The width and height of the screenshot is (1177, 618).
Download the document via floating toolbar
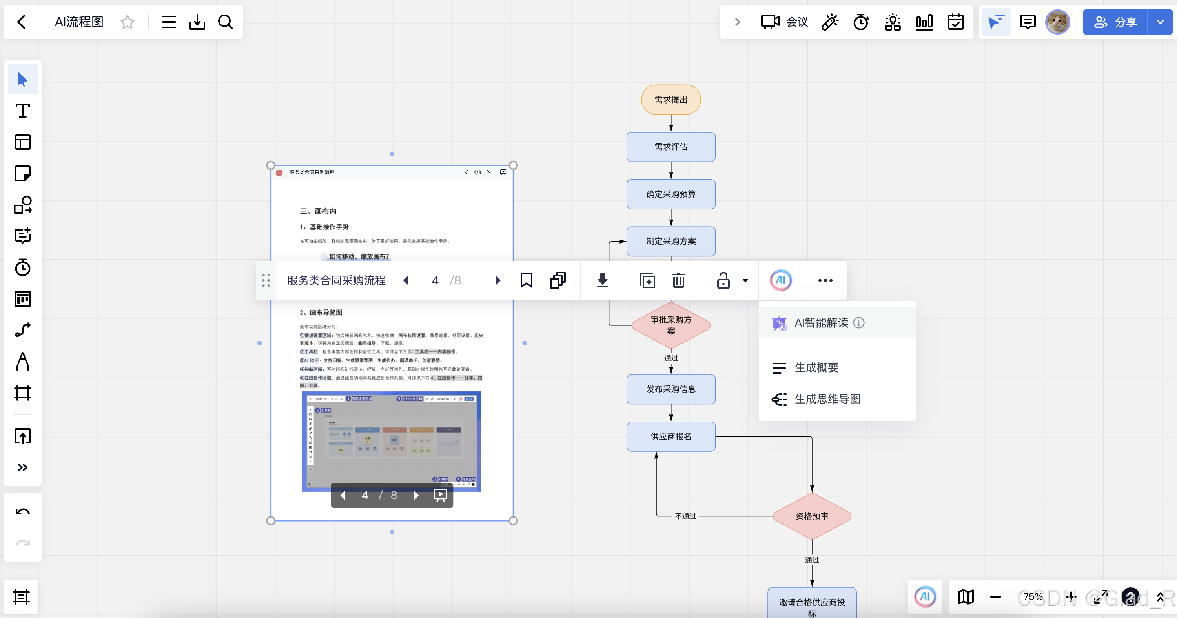click(602, 280)
